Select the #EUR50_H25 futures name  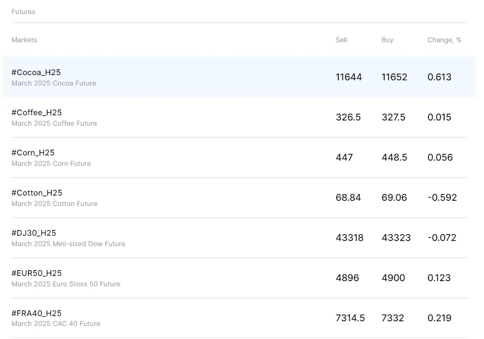click(37, 273)
